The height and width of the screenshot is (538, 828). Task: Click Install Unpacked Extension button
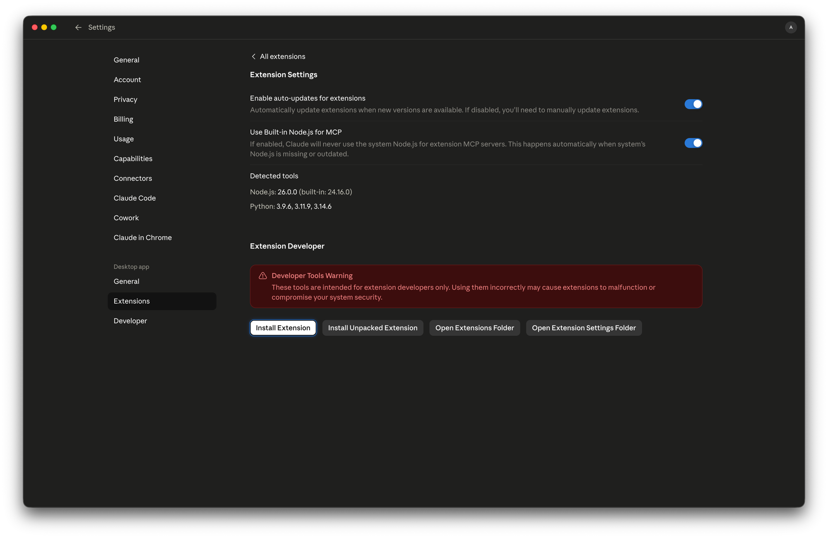[373, 328]
